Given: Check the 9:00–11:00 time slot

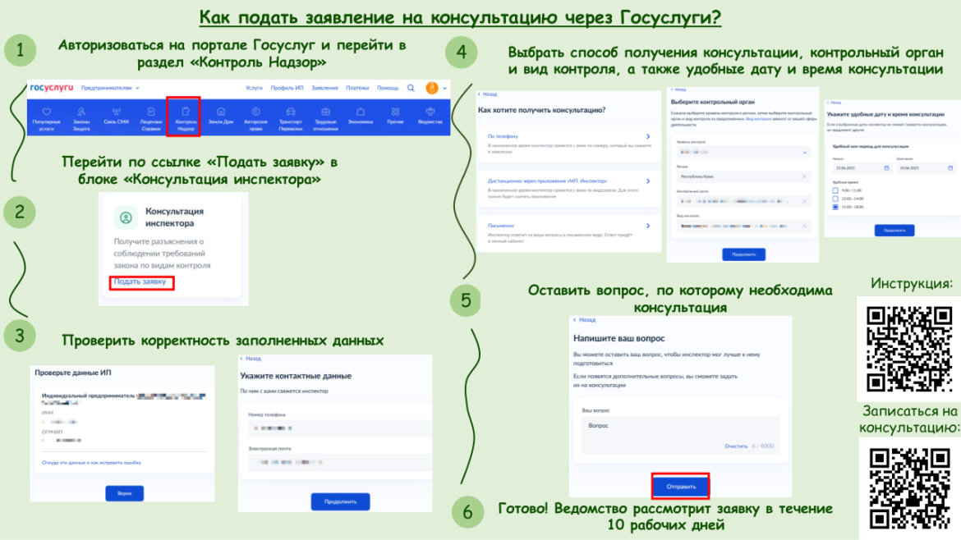Looking at the screenshot, I should (835, 190).
